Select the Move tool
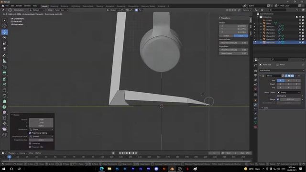The width and height of the screenshot is (306, 172). pos(4,32)
